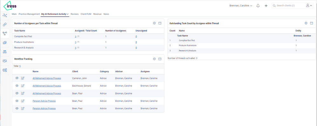Edit the last Pension Advice Process row
Image resolution: width=317 pixels, height=126 pixels.
(23, 109)
